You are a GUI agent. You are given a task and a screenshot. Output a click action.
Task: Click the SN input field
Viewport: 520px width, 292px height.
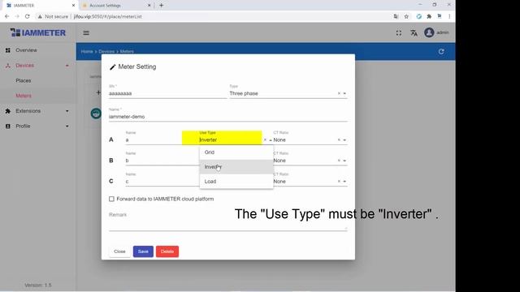(167, 94)
